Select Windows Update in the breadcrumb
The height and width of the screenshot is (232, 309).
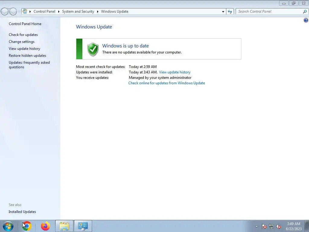click(x=115, y=11)
